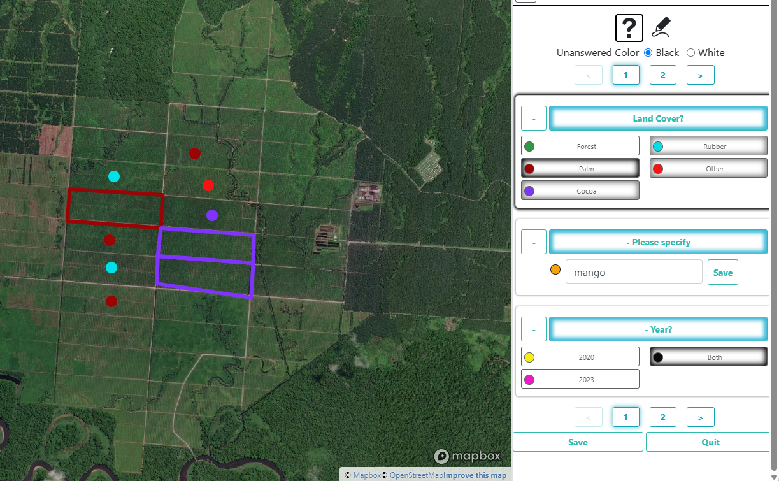Select Black unanswered color radio
The height and width of the screenshot is (481, 779).
tap(648, 53)
